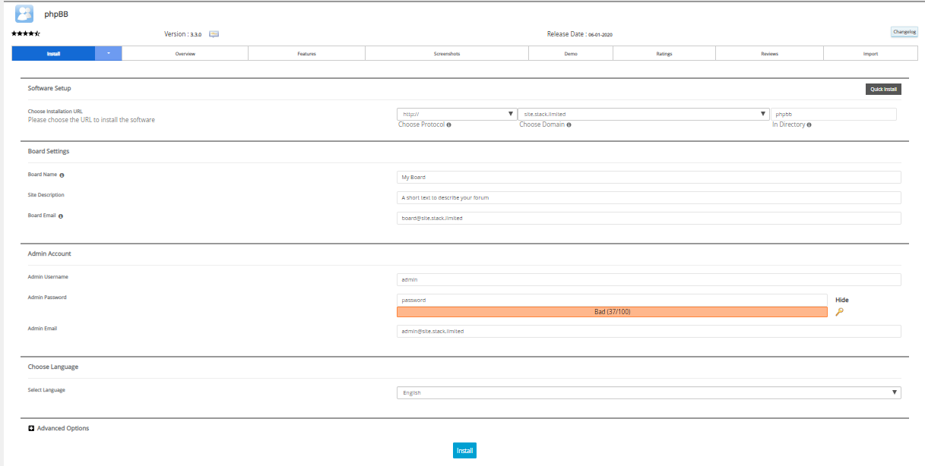The image size is (925, 466).
Task: Click the star rating next to phpBB
Action: (x=26, y=34)
